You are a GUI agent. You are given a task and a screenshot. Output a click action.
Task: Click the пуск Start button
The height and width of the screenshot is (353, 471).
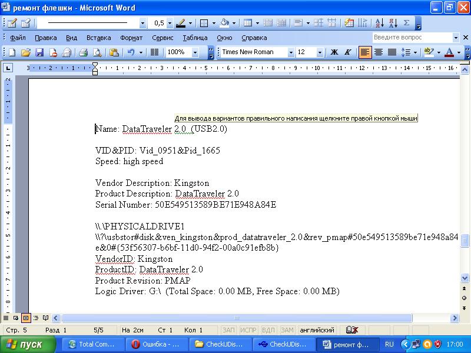[x=28, y=344]
